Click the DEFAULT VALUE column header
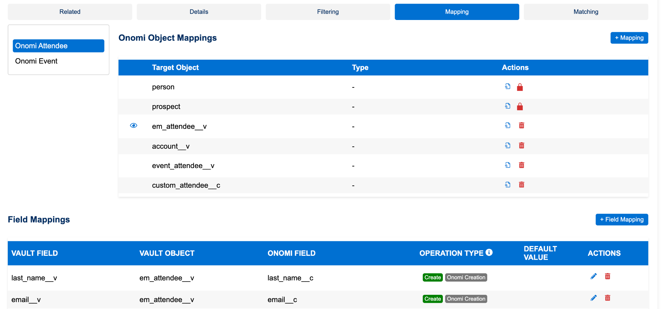This screenshot has height=309, width=662. (540, 253)
